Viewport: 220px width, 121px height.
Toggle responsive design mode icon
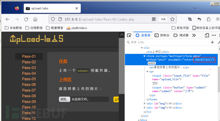point(207,35)
